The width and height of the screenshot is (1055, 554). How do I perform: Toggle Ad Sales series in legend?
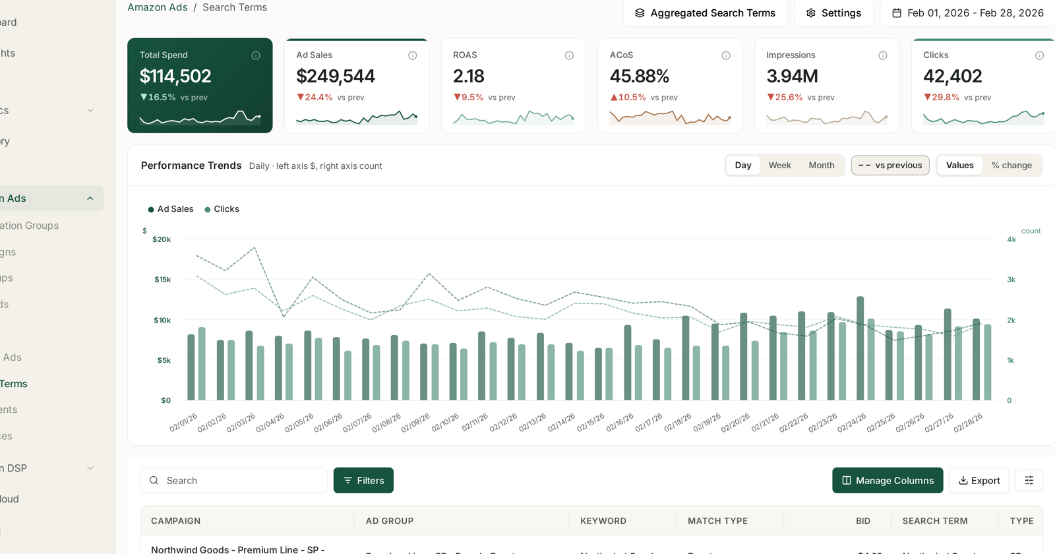tap(170, 209)
